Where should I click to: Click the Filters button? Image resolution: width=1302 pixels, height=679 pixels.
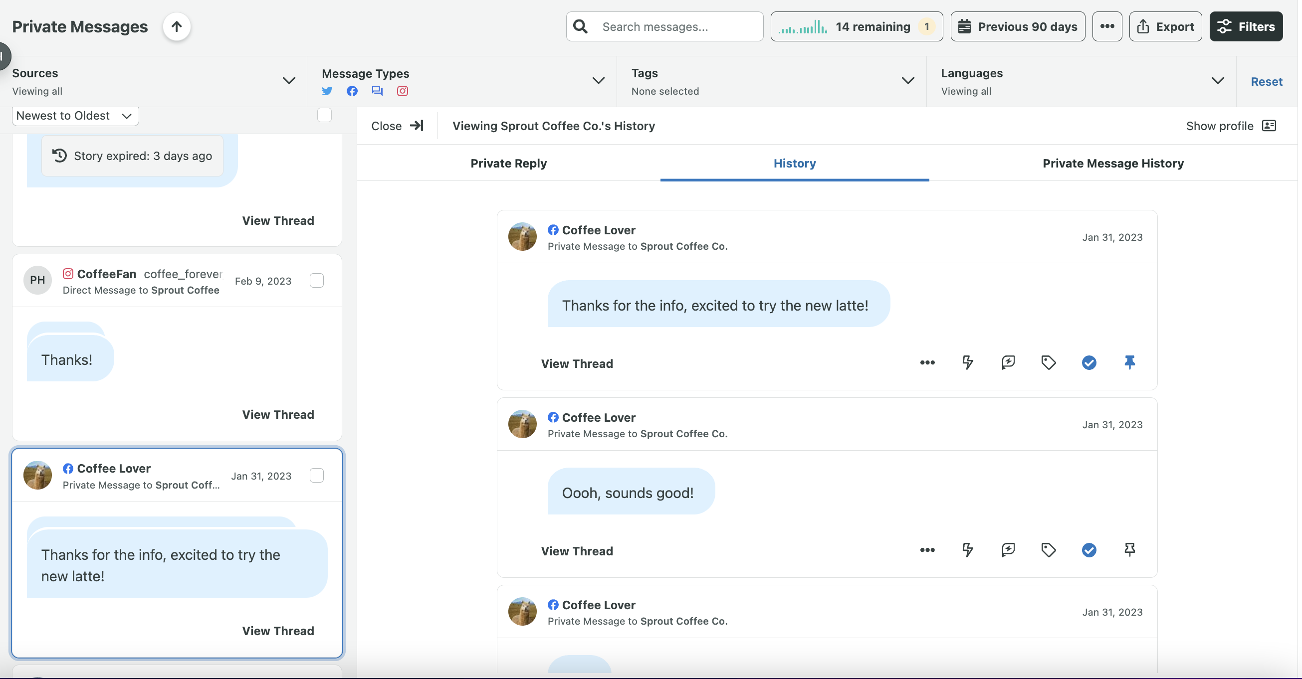pyautogui.click(x=1246, y=26)
